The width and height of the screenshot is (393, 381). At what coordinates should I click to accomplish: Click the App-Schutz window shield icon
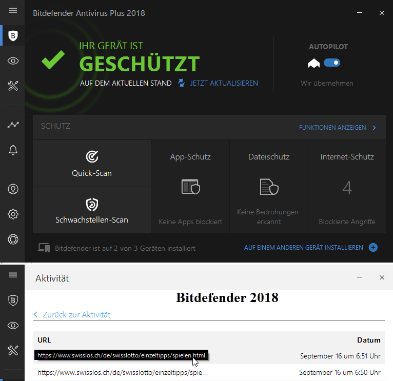[x=191, y=187]
